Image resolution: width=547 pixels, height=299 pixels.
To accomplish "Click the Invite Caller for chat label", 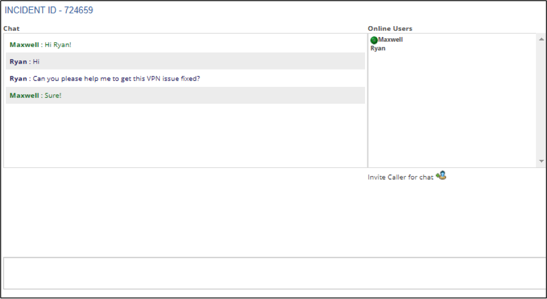I will (x=400, y=177).
